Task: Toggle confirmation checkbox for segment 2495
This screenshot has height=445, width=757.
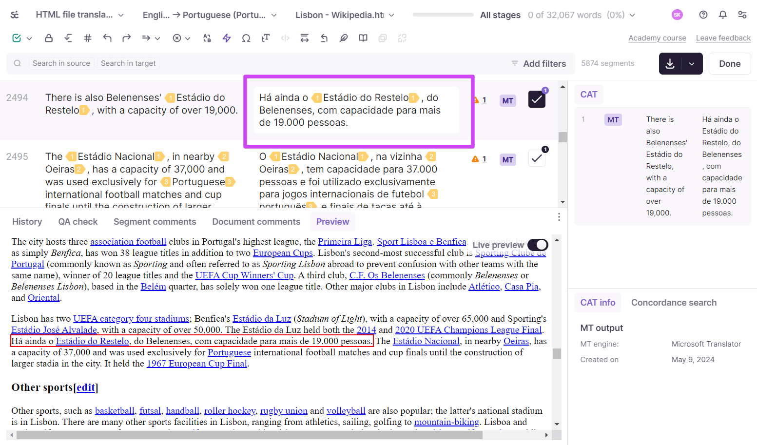Action: (537, 158)
